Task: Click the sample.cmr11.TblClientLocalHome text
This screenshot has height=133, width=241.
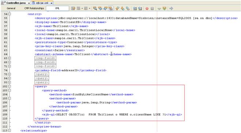Action: coord(84,30)
